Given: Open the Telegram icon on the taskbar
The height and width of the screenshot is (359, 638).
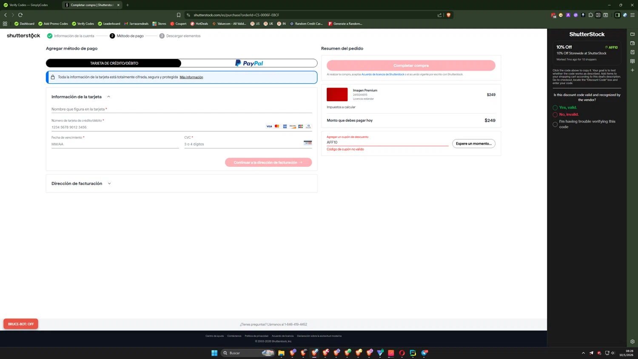Looking at the screenshot, I should coord(424,353).
